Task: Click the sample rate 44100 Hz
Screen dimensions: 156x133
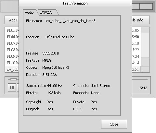Action: click(55, 86)
